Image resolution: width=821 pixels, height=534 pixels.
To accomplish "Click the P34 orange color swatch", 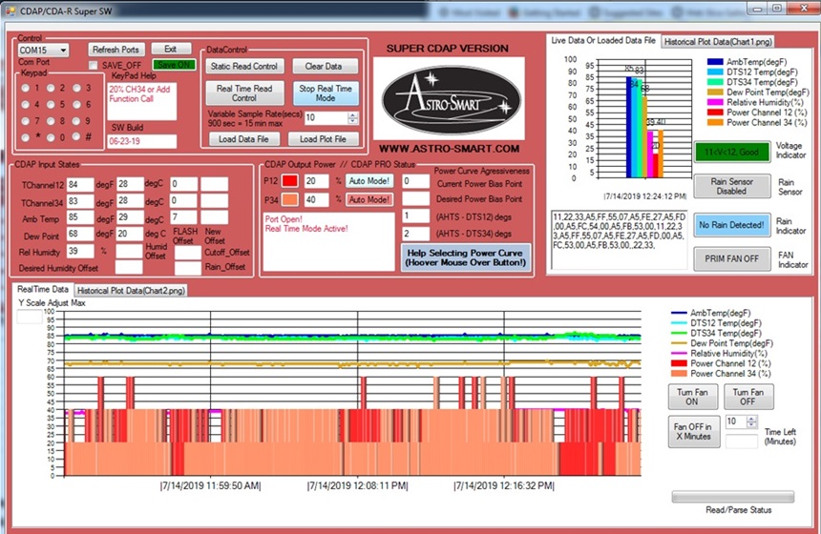I will click(x=289, y=199).
